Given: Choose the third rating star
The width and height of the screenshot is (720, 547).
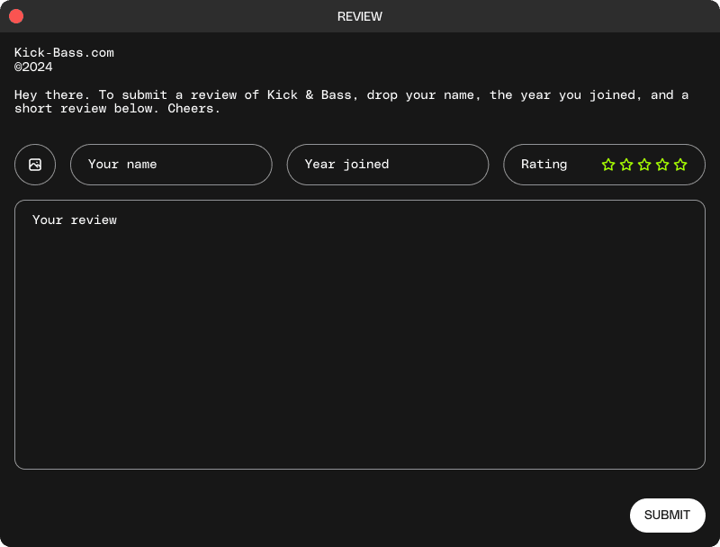Looking at the screenshot, I should [x=644, y=165].
